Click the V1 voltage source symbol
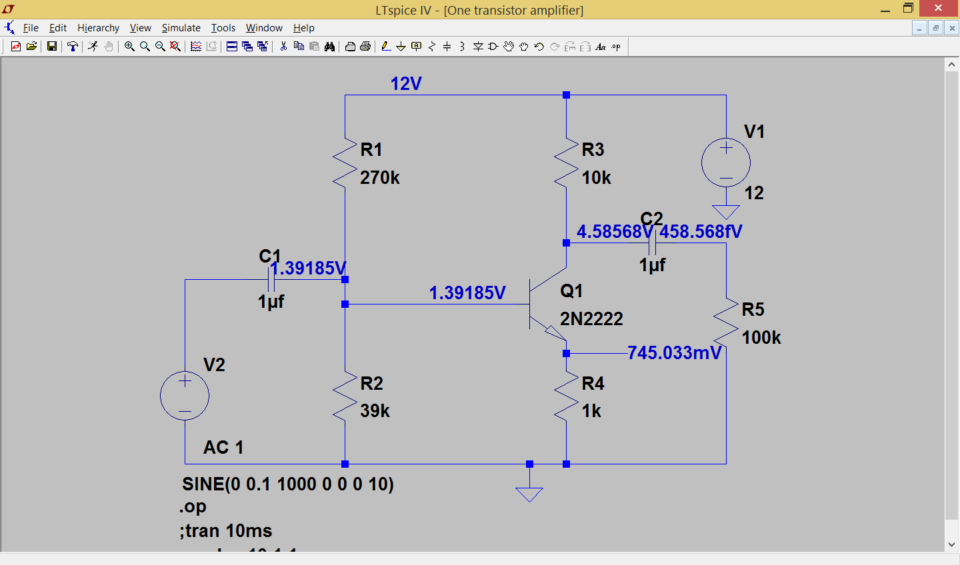Viewport: 960px width, 565px height. click(726, 163)
